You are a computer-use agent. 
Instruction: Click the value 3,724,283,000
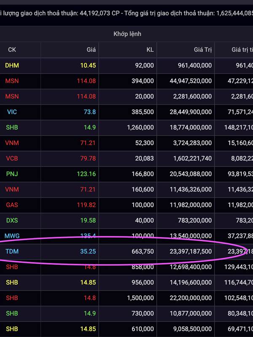193,143
